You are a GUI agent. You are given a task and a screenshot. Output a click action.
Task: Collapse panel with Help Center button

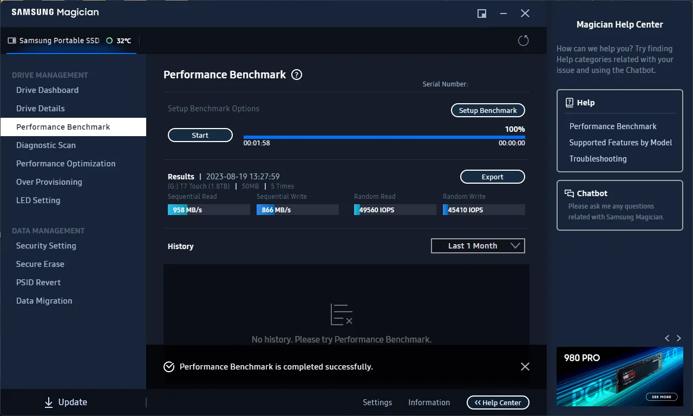click(x=498, y=402)
